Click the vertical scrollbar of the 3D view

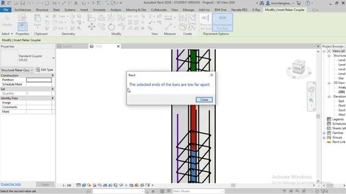(318, 116)
